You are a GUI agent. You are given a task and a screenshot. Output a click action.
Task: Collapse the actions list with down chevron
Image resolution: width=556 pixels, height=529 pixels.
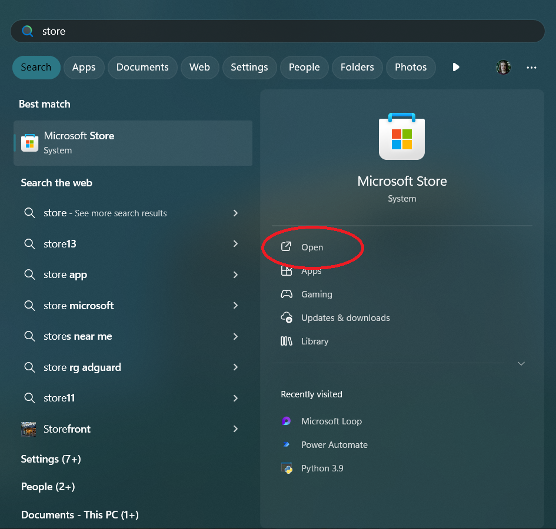coord(521,363)
